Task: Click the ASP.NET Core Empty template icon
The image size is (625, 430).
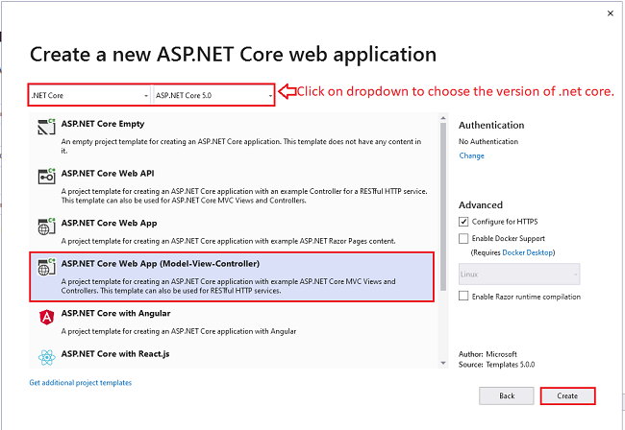Action: (46, 127)
